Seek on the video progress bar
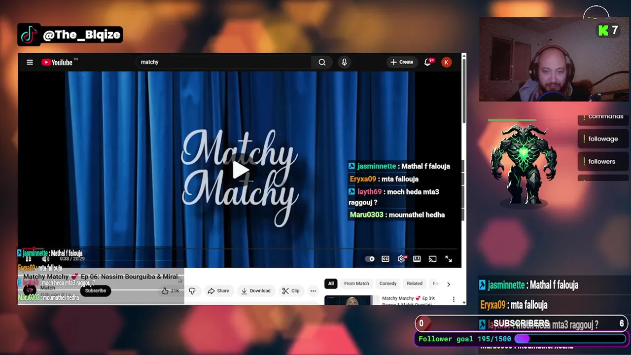631x355 pixels. pyautogui.click(x=240, y=249)
